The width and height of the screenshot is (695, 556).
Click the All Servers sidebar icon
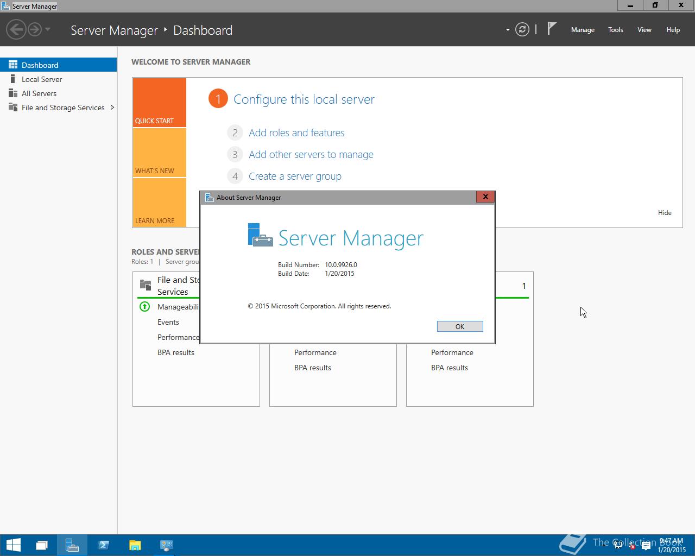tap(13, 93)
